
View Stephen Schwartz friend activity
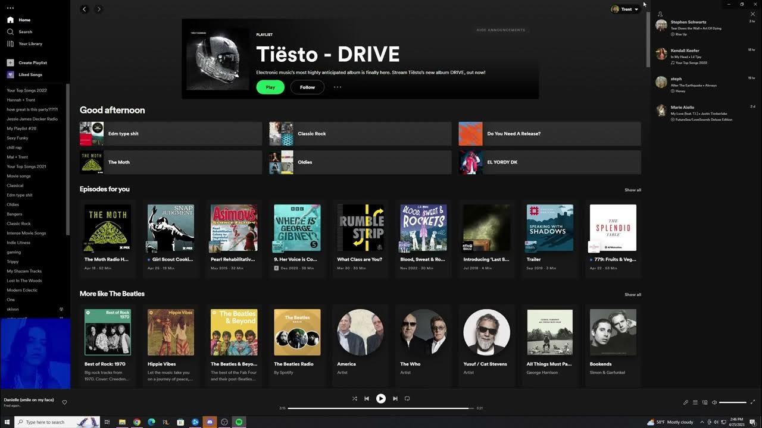click(x=705, y=28)
